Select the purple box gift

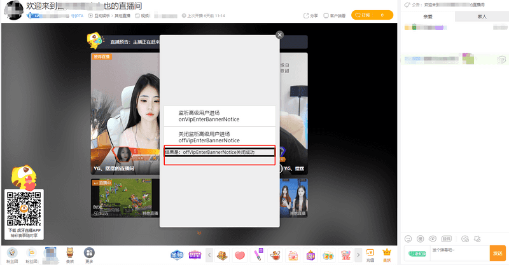coord(310,255)
